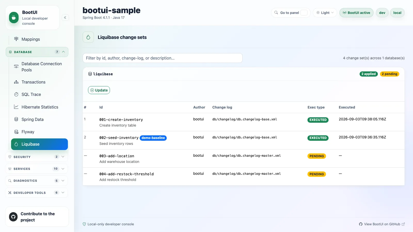
Task: Click the Author column header
Action: [x=199, y=107]
